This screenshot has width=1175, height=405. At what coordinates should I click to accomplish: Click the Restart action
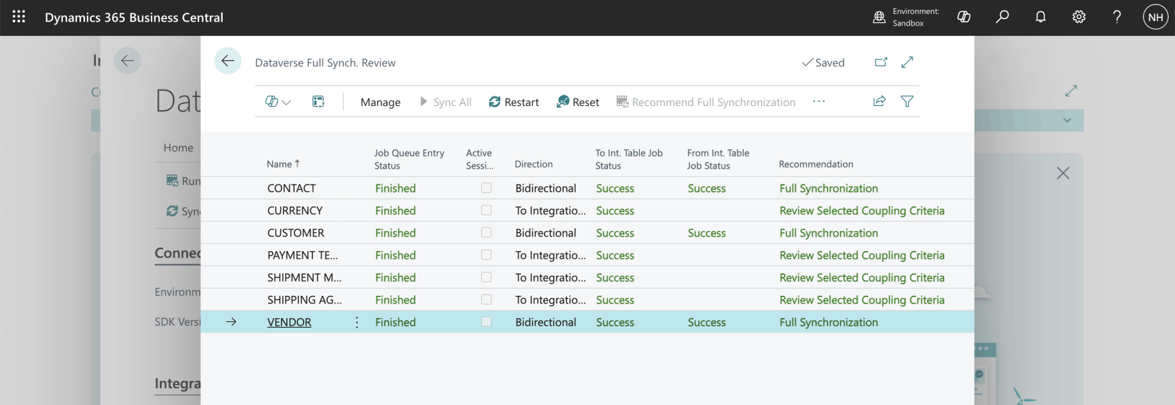click(x=514, y=102)
